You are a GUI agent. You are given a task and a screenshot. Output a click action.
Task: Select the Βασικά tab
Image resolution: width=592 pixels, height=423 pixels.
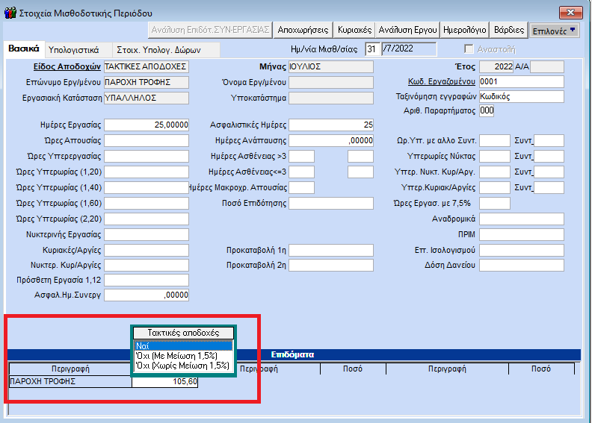[x=23, y=48]
